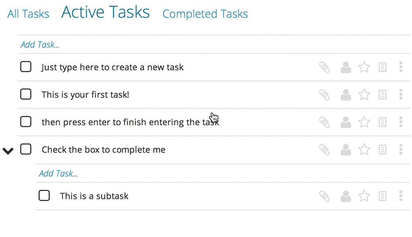Switch to the Completed Tasks tab
This screenshot has width=412, height=237.
(205, 14)
